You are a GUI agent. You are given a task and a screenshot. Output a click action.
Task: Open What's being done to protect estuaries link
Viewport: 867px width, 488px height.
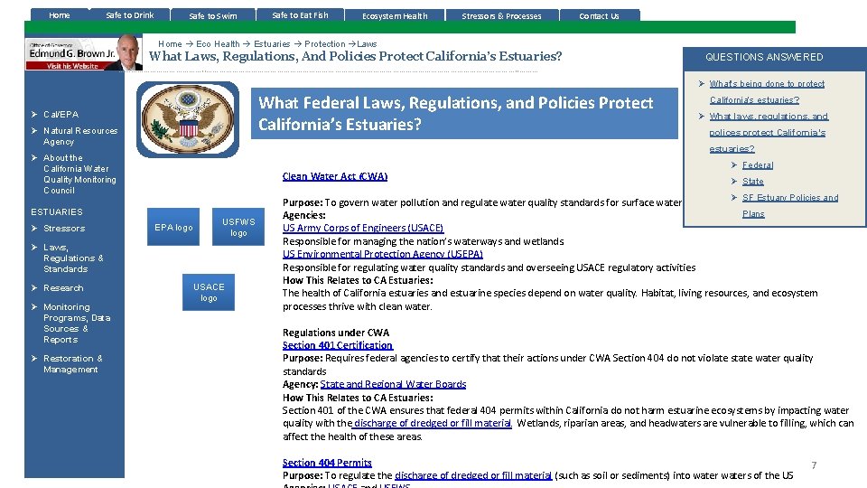(767, 91)
